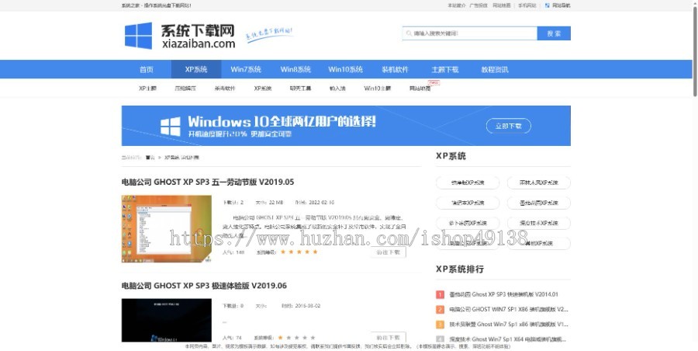Open the 主题下载 navigation tab
698x351 pixels.
click(x=444, y=70)
